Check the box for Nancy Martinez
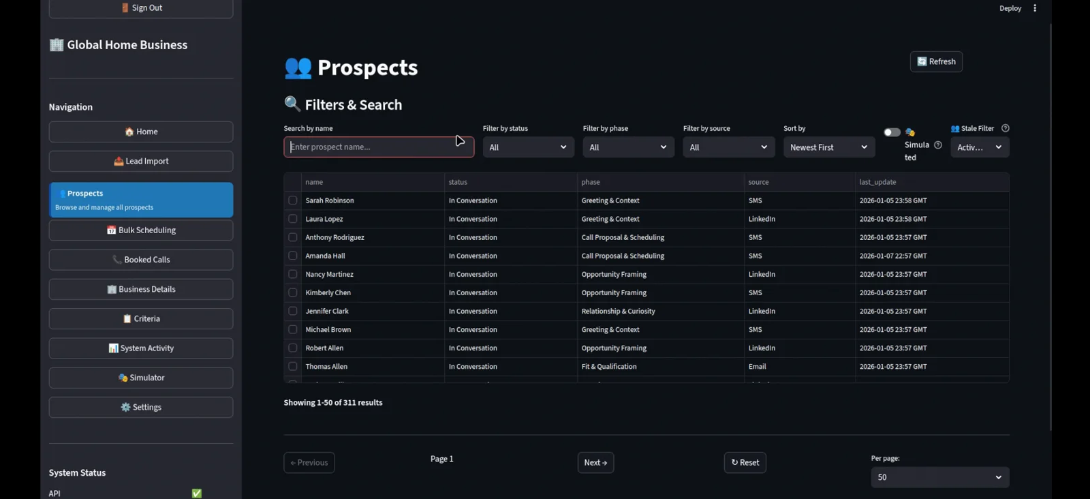 [293, 274]
